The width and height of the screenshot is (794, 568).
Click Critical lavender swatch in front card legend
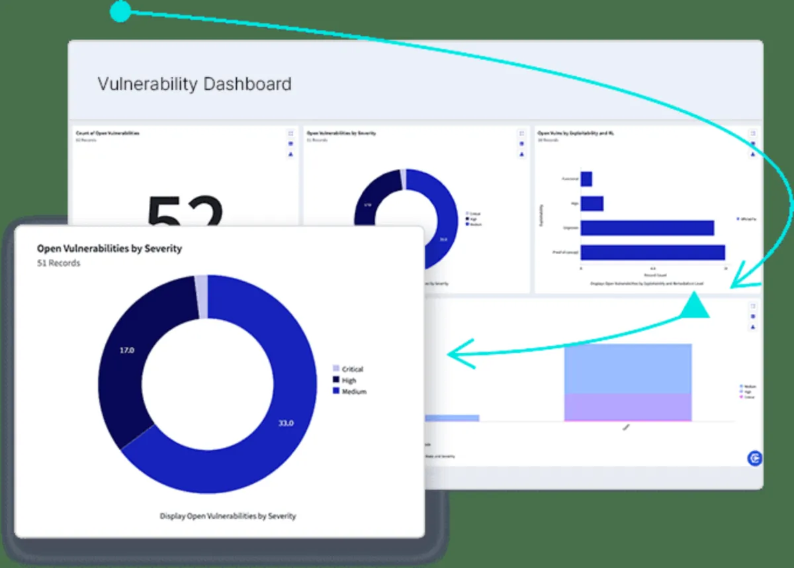coord(335,369)
